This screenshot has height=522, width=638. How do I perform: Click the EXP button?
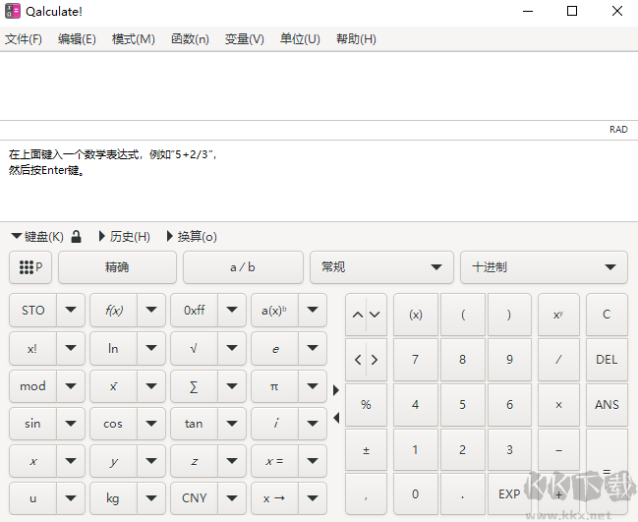point(509,493)
